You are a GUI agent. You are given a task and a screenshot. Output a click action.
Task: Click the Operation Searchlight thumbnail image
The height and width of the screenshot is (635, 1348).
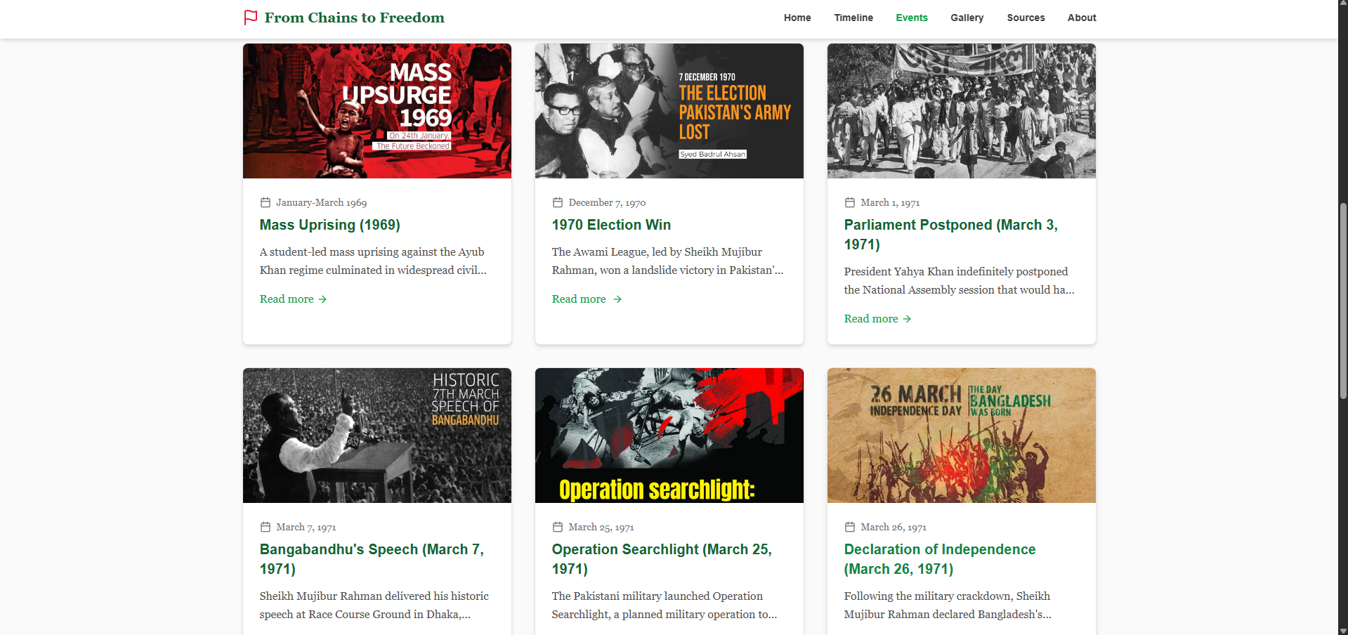[x=669, y=436]
